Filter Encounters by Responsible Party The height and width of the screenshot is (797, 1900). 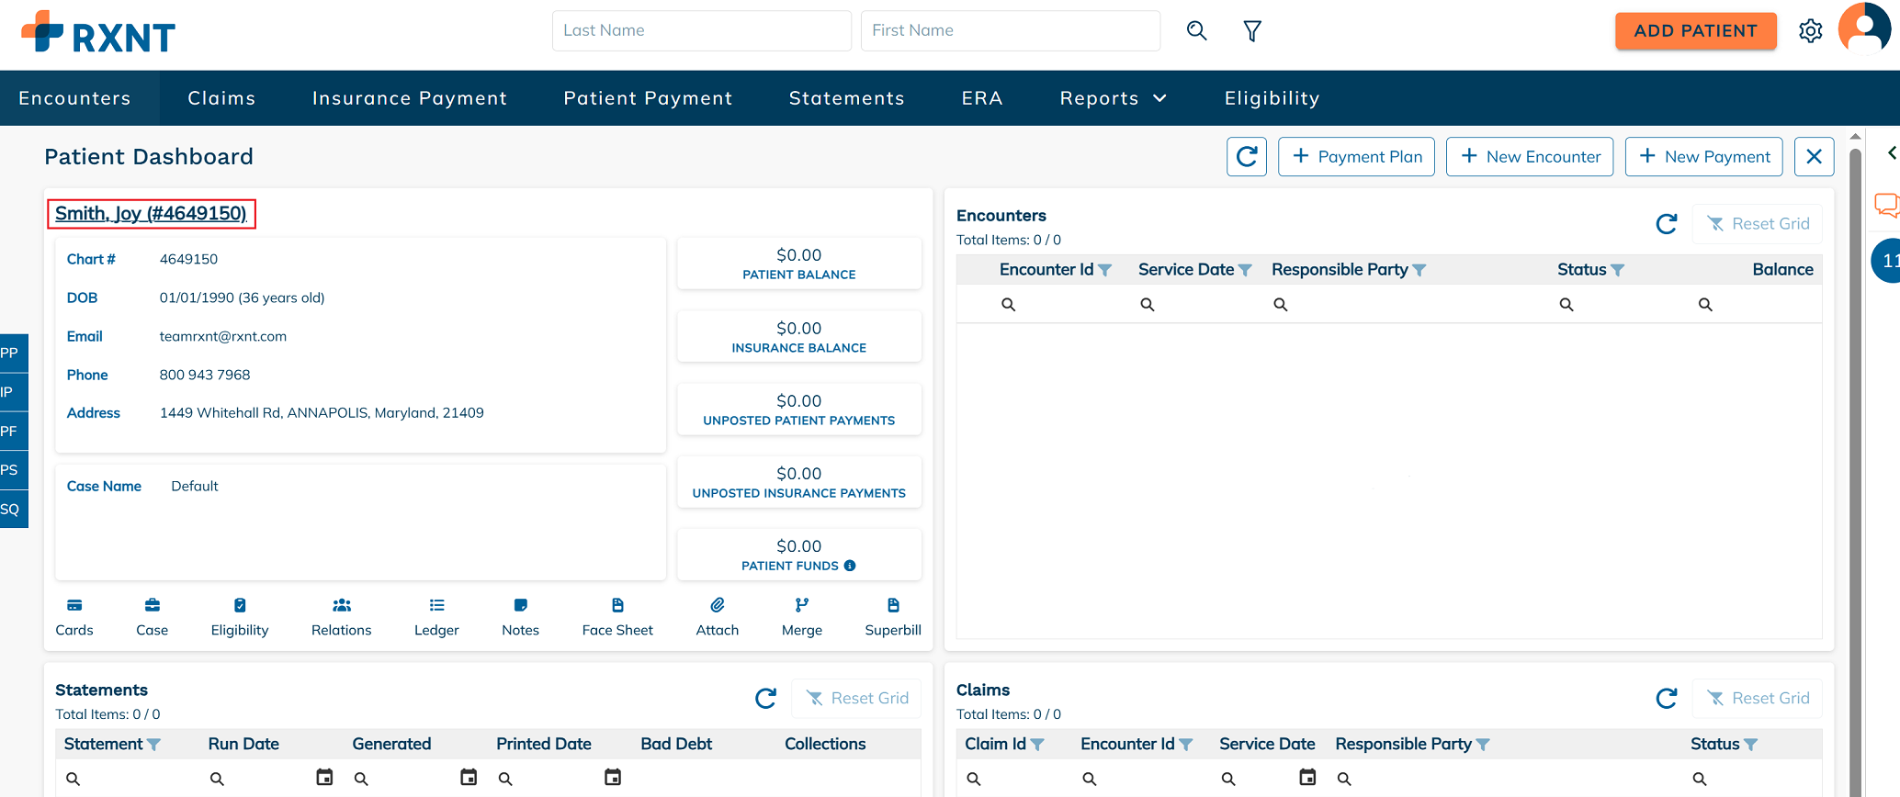pyautogui.click(x=1419, y=270)
